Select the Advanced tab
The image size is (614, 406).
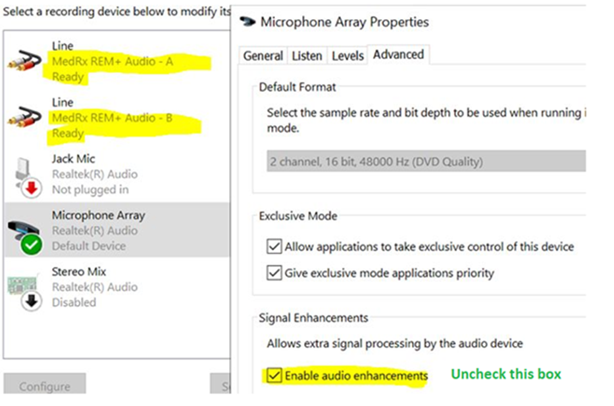(x=398, y=55)
